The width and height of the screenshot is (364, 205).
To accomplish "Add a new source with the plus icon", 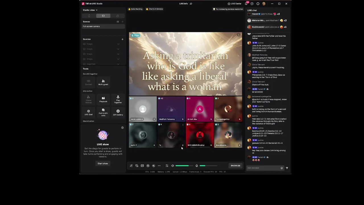I will (123, 39).
